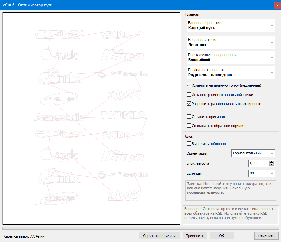Click the Каретка вверх 77,49 мм status text
Viewport: 281px width, 242px height.
[24, 236]
